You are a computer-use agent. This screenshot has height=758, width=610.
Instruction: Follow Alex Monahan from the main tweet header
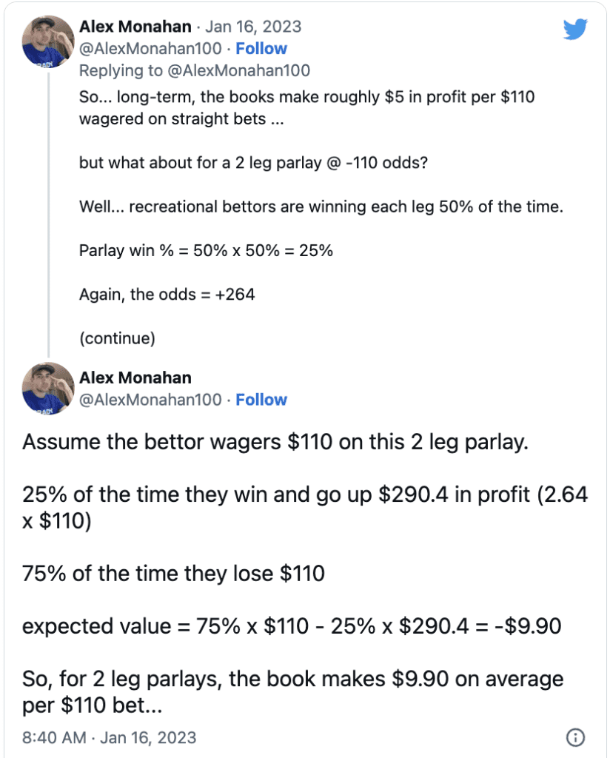pos(261,400)
